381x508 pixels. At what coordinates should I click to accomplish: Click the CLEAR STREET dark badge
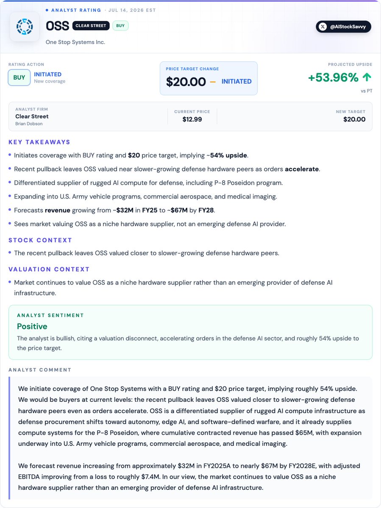tap(91, 26)
